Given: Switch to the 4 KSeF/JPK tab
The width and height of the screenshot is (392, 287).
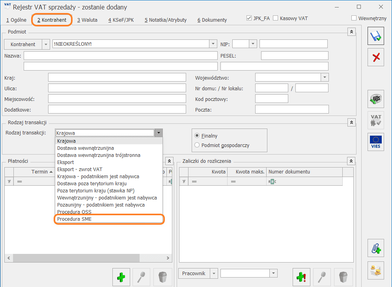Looking at the screenshot, I should coord(121,20).
